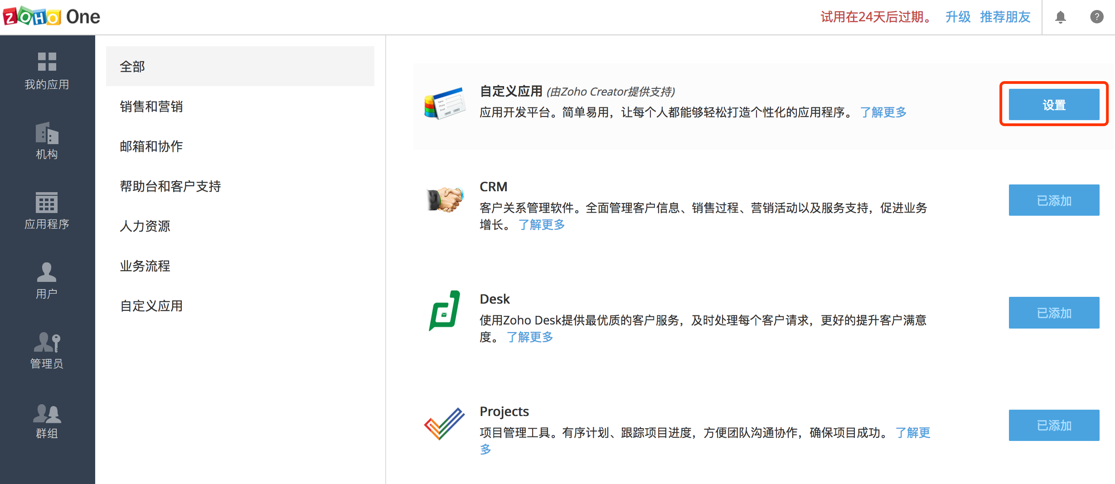
Task: Click the notification bell icon
Action: coord(1060,17)
